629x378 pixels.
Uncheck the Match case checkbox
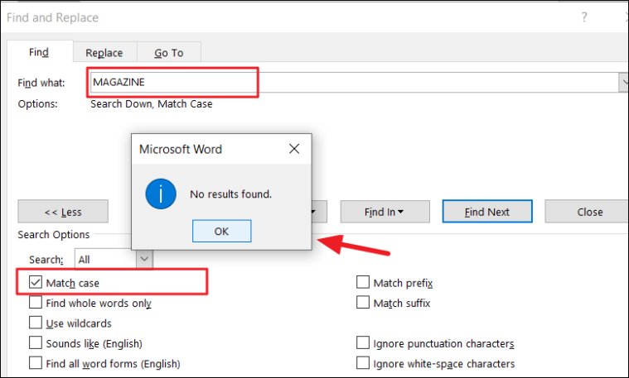36,282
